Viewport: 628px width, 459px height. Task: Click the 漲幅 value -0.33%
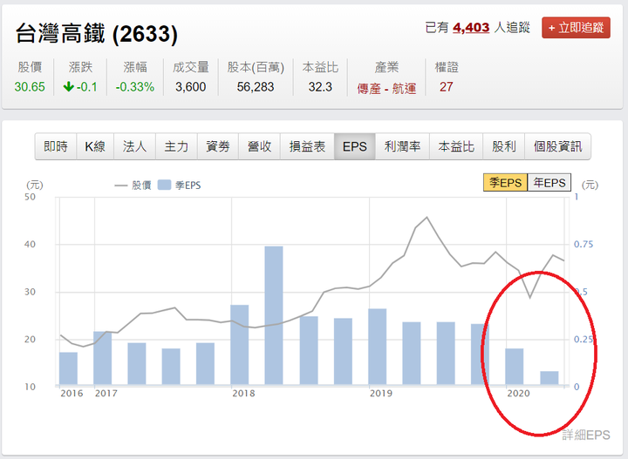point(135,87)
